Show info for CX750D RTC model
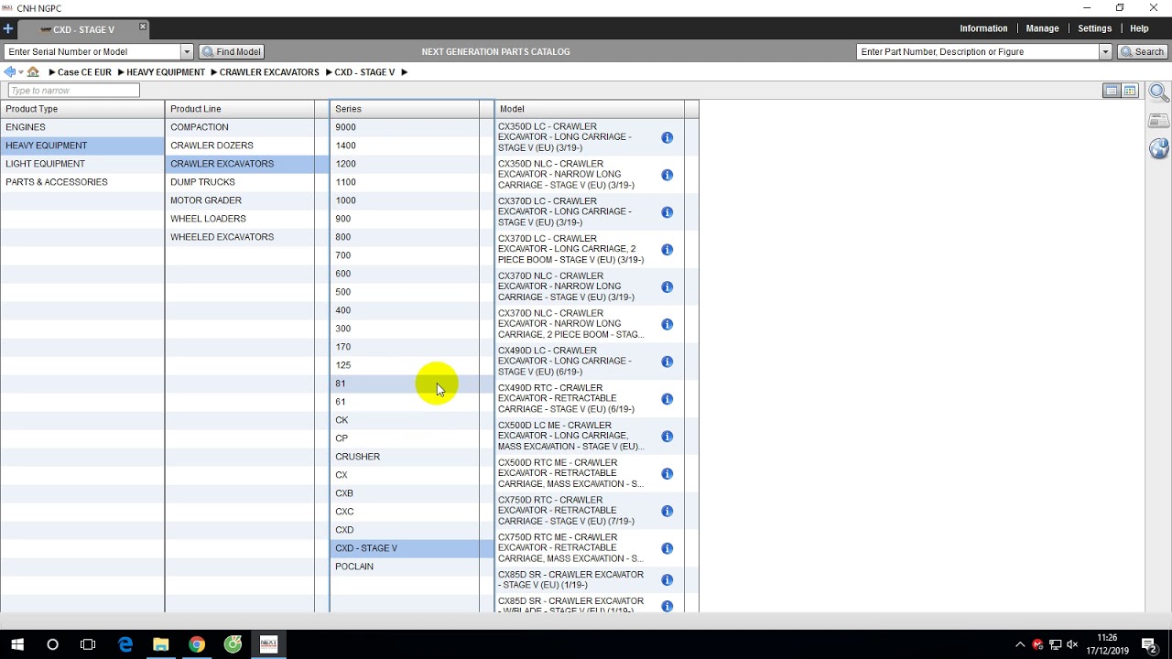The image size is (1172, 659). click(x=667, y=512)
